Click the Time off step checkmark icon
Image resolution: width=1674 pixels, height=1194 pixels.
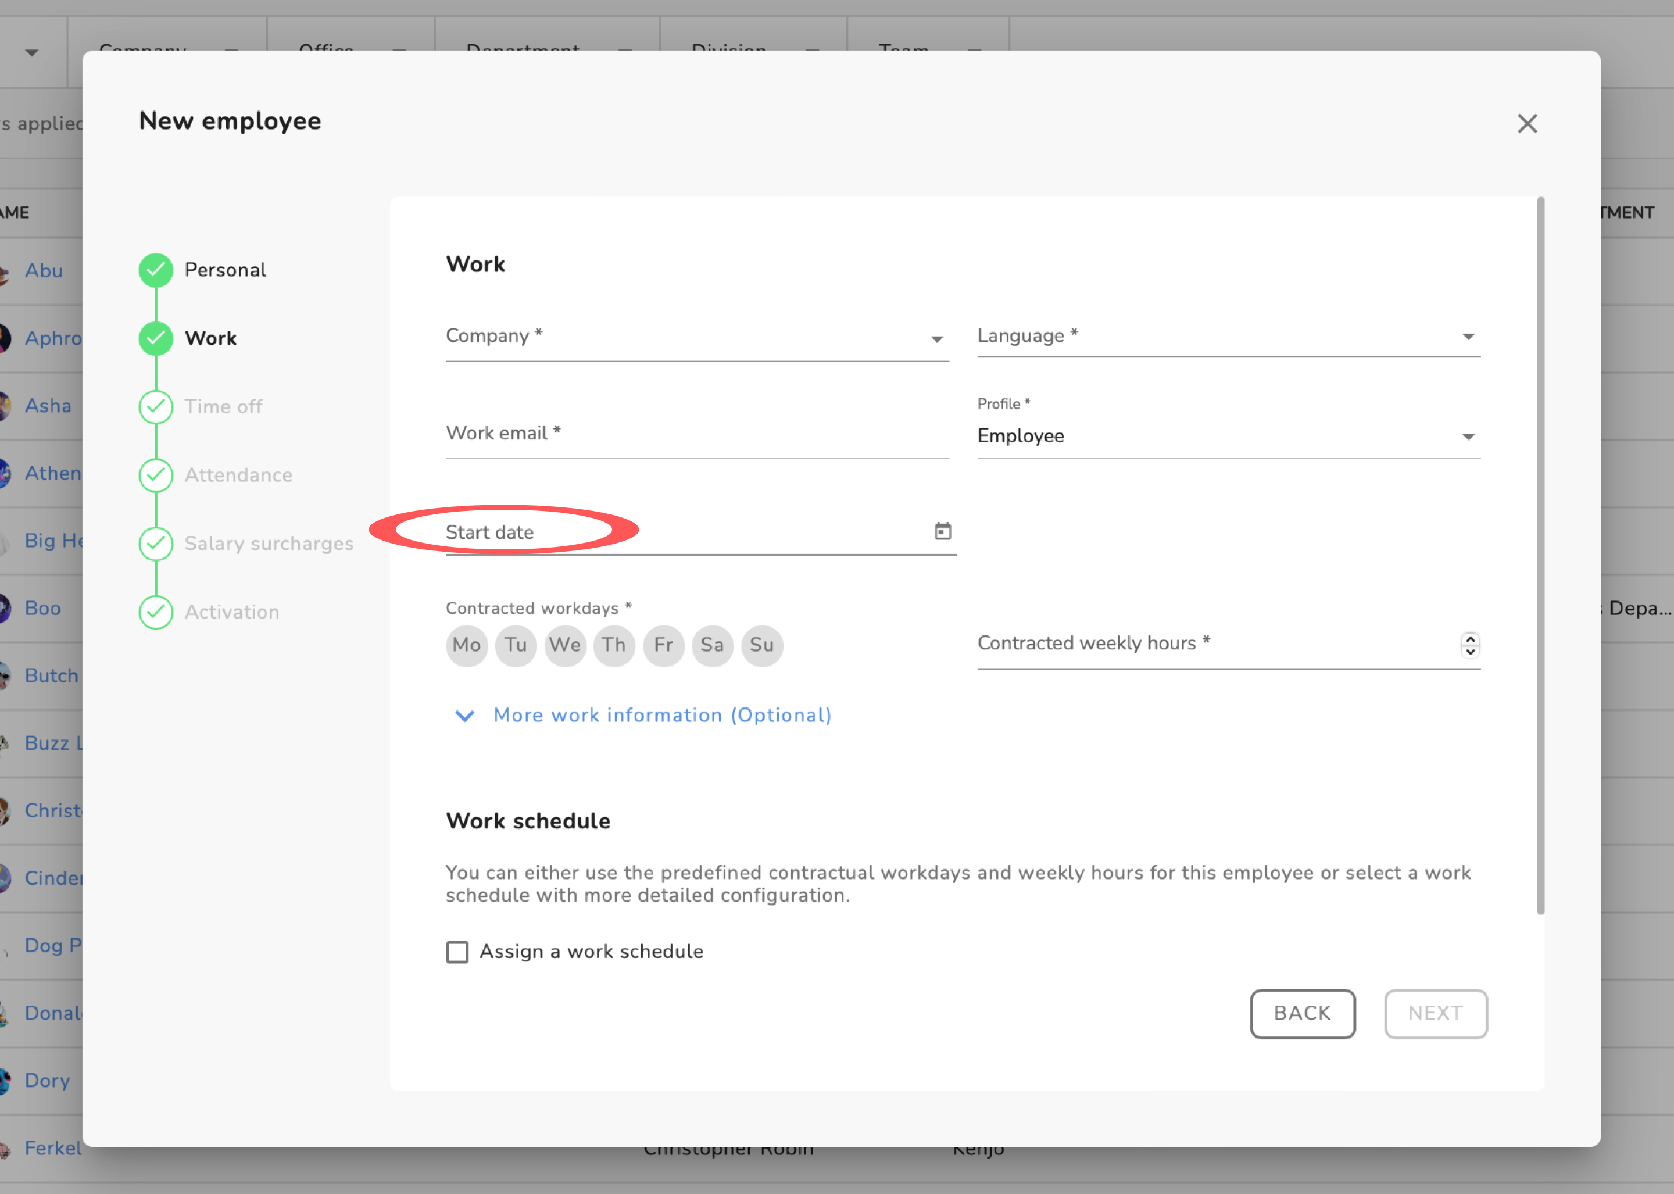pyautogui.click(x=156, y=406)
